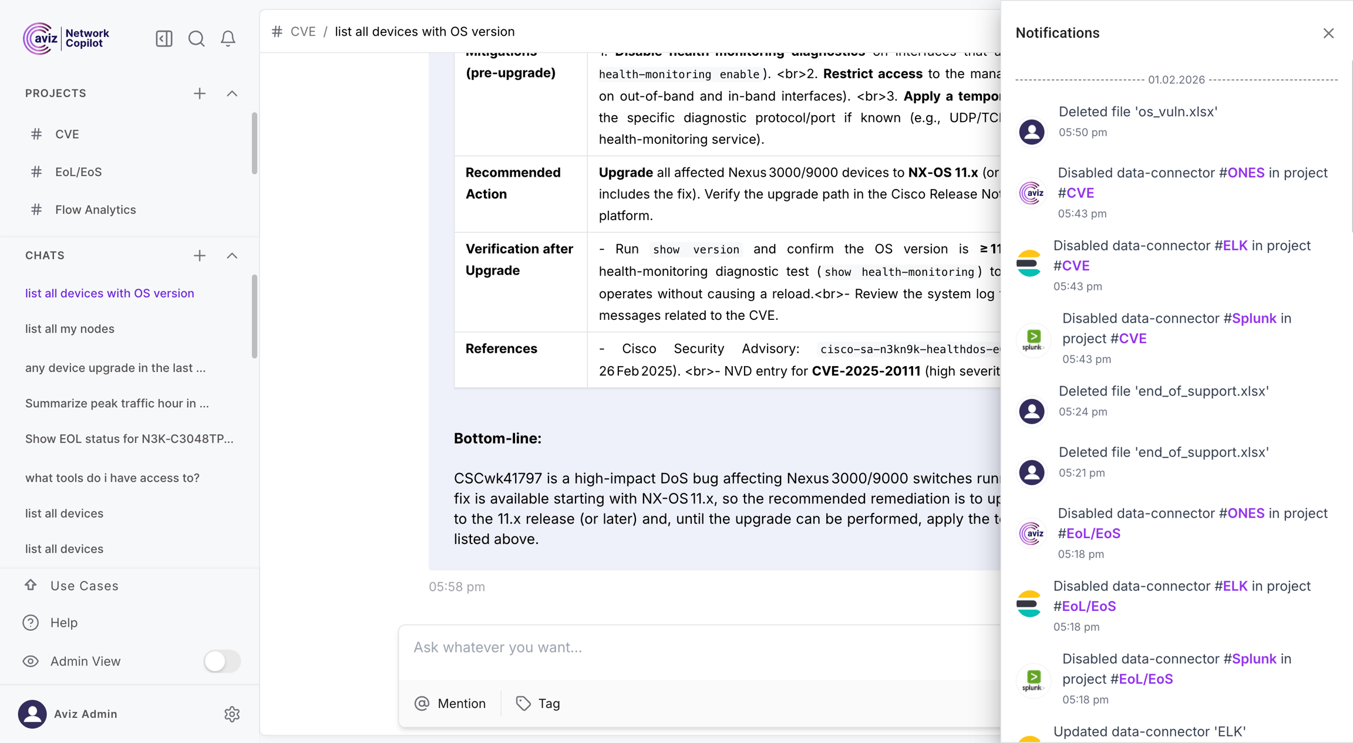Open 'list all my nodes' chat
1353x743 pixels.
click(70, 329)
